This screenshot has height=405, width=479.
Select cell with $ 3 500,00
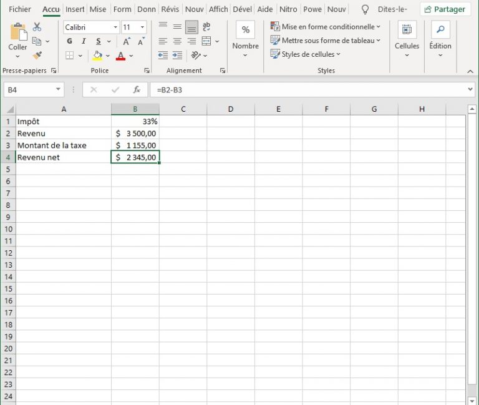(x=135, y=134)
